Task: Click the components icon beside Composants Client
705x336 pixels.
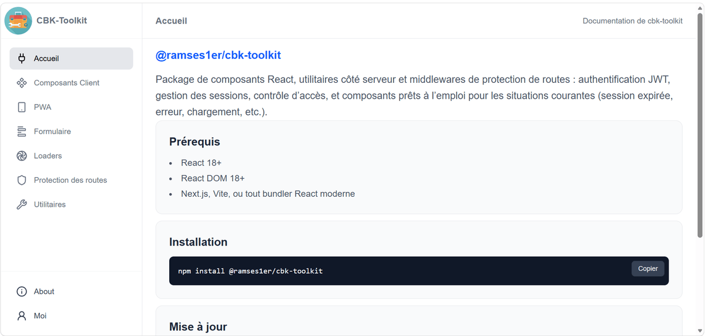Action: coord(22,83)
